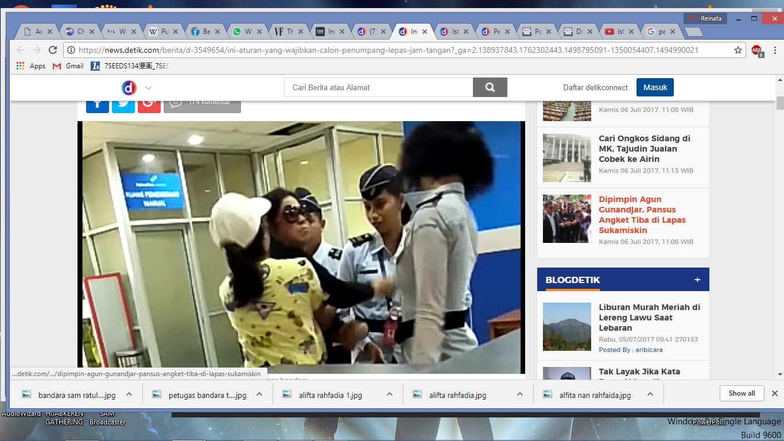
Task: Click 'Show all' downloads button
Action: click(x=742, y=393)
